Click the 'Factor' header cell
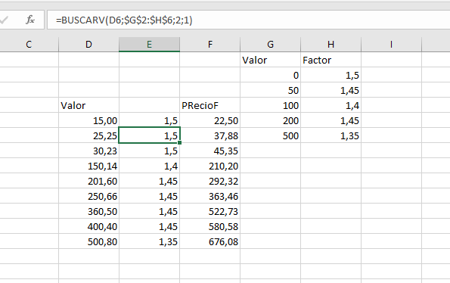Screen dimensions: 450x283 click(331, 60)
